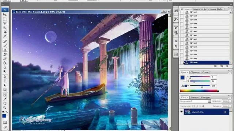This screenshot has height=131, width=234.
Task: Select the Zoom tool
Action: click(x=5, y=108)
